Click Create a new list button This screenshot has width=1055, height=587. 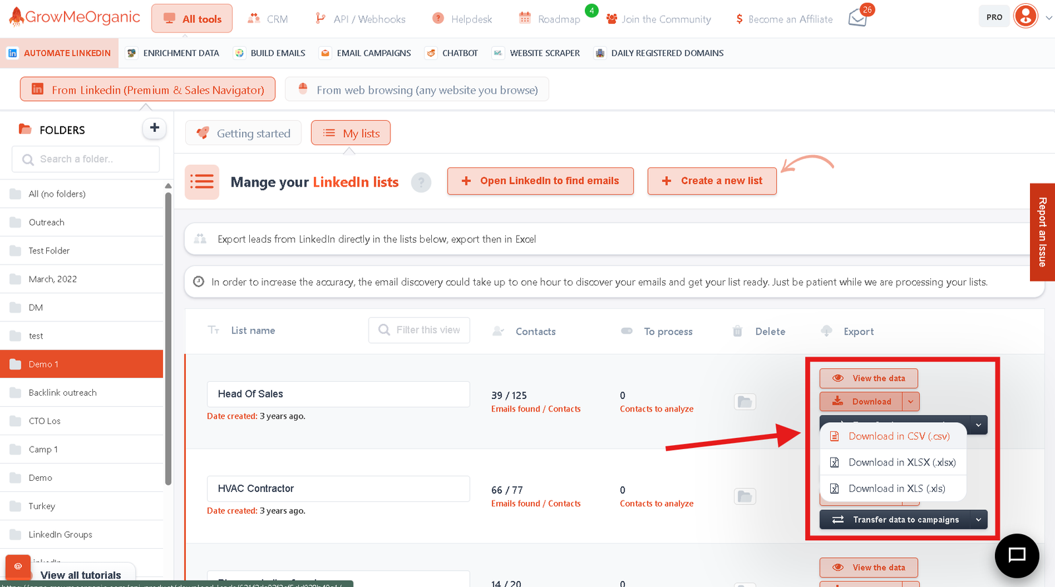pyautogui.click(x=712, y=181)
